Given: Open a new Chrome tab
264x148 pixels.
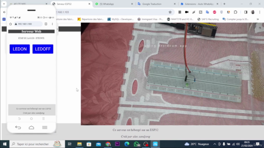Looking at the screenshot, I should tap(224, 4).
